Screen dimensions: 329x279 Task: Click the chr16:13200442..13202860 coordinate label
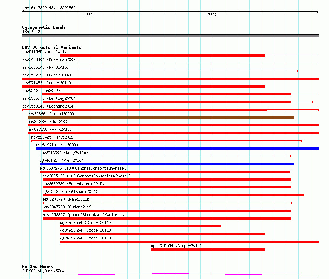click(49, 8)
